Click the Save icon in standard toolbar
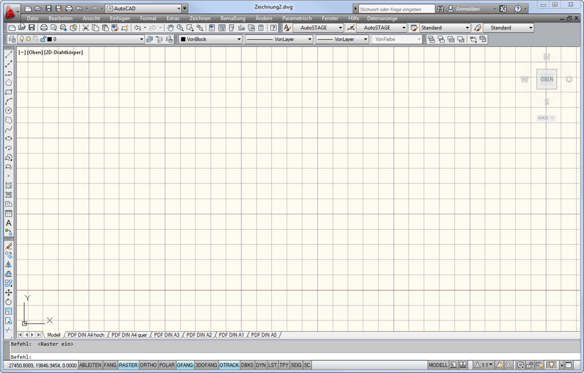This screenshot has height=373, width=584. pos(32,28)
